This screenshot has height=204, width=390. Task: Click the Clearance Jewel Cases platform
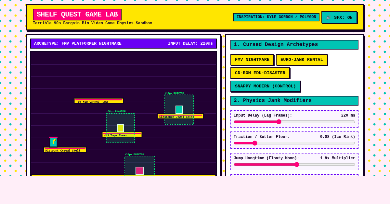[x=180, y=116]
